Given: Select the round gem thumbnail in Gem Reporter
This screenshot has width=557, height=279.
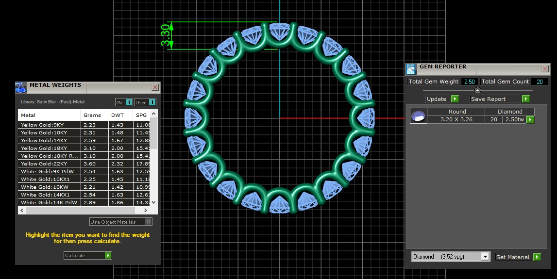Looking at the screenshot, I should coord(418,115).
